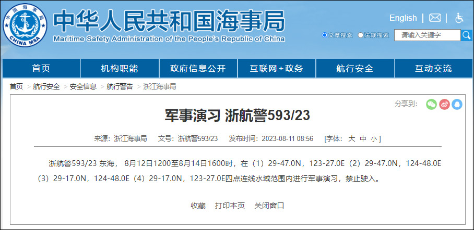Go to 安全信息 in the breadcrumb
This screenshot has width=474, height=230.
click(83, 87)
